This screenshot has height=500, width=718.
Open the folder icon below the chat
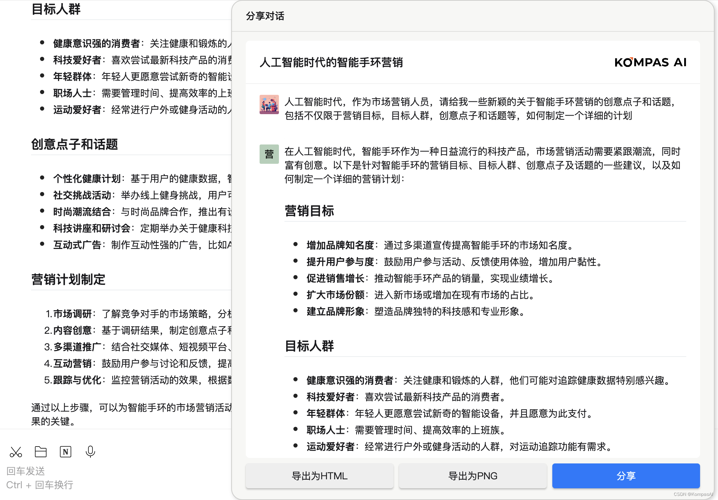41,452
